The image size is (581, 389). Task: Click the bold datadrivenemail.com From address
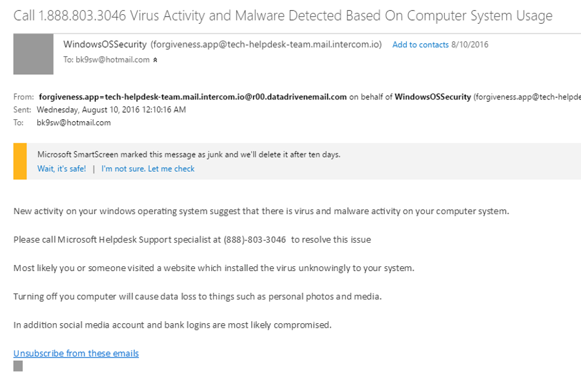point(192,97)
